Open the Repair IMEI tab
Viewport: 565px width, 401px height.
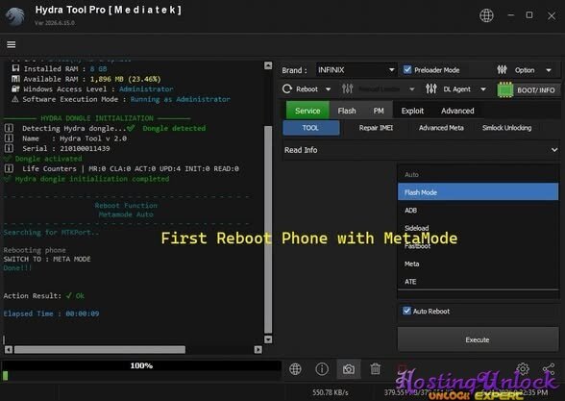tap(376, 128)
